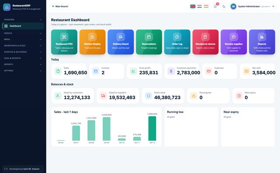This screenshot has height=173, width=280.
Task: Click the Near expiry panel title
Action: (x=231, y=112)
